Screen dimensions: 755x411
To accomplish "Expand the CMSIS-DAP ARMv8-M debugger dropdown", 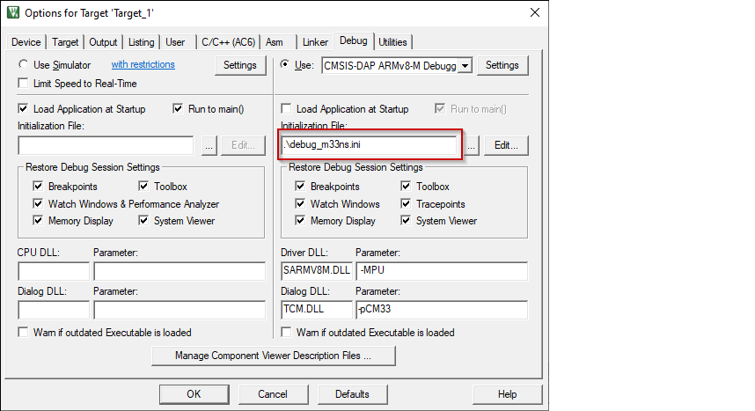I will tap(465, 65).
